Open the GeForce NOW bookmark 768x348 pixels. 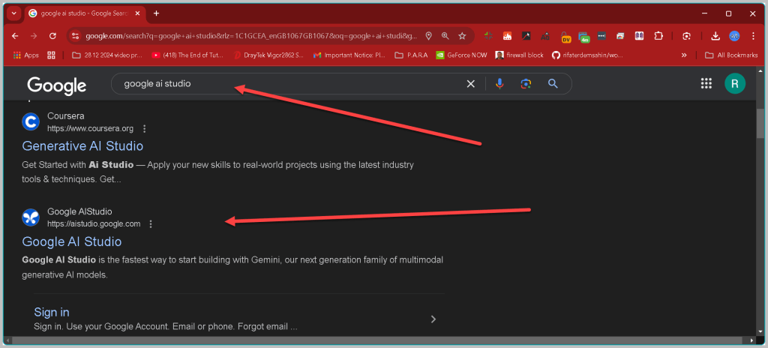[x=461, y=55]
